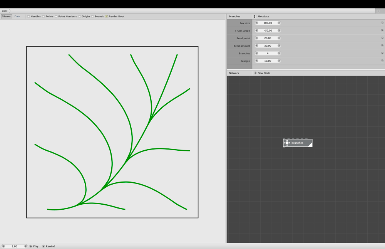Enable the Handles checkbox

[x=28, y=17]
